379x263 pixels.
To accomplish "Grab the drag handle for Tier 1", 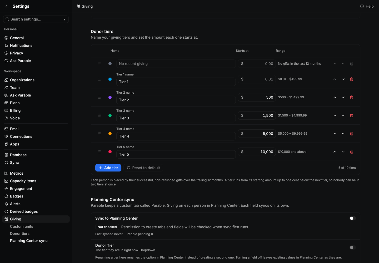I will [99, 79].
